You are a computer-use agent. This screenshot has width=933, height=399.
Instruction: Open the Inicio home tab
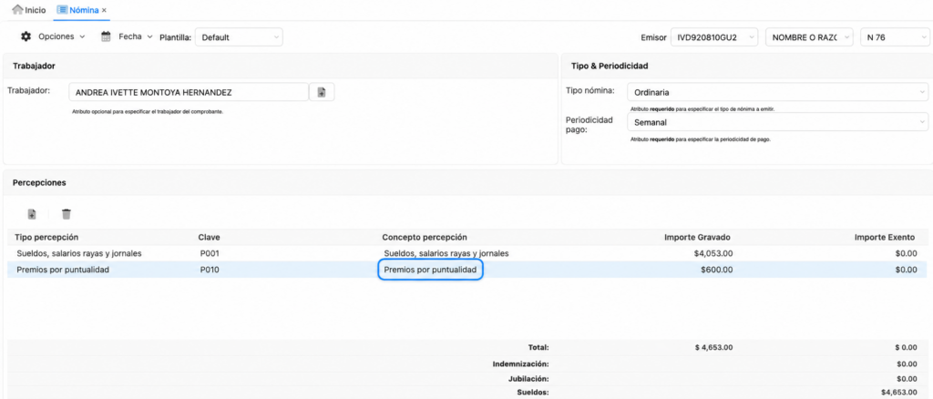pyautogui.click(x=29, y=10)
